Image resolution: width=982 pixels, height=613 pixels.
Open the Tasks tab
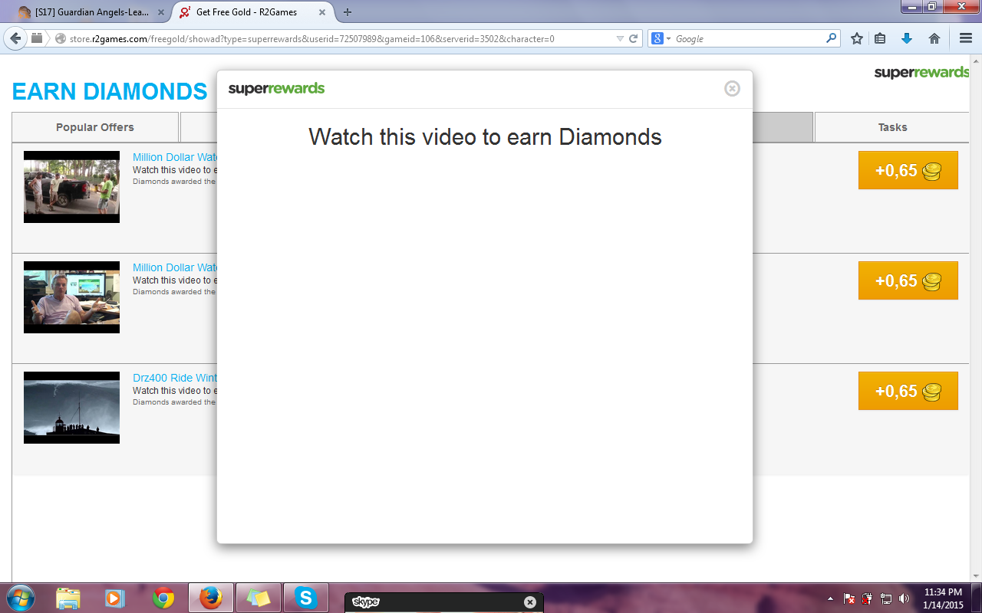pos(892,127)
